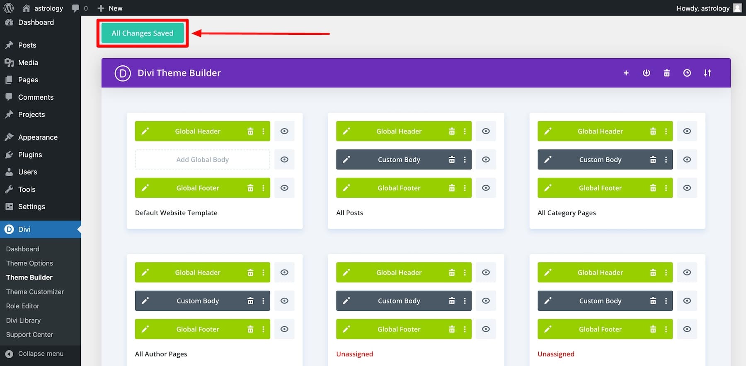Delete Global Header in All Category Pages
The height and width of the screenshot is (366, 746).
[653, 131]
